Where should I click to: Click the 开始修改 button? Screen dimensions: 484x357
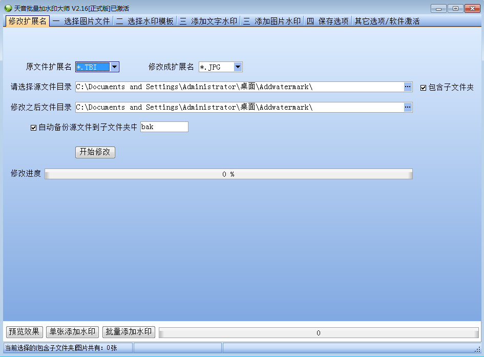95,152
